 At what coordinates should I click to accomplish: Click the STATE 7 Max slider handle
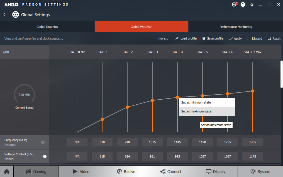coord(253,91)
